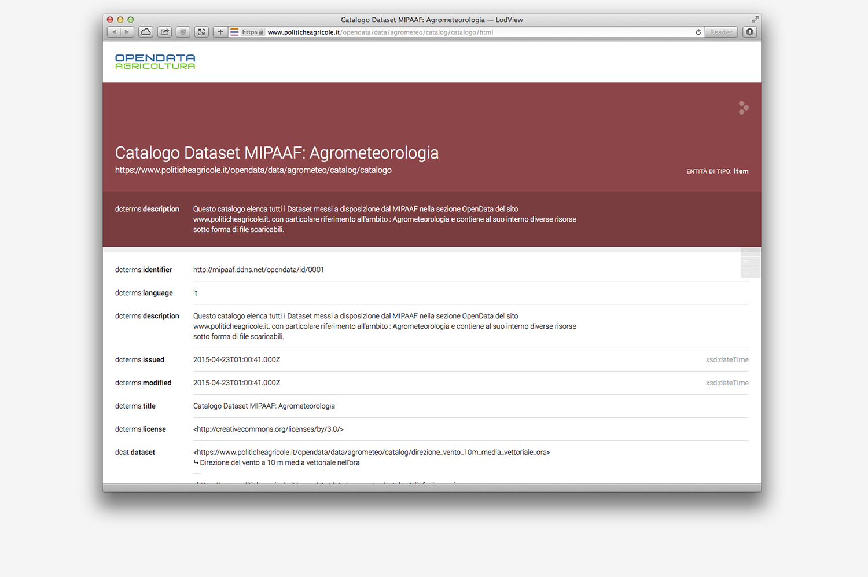Open the mipaaf.ddns.net identifier value
This screenshot has width=868, height=577.
(259, 270)
